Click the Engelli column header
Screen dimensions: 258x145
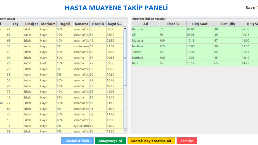65,24
